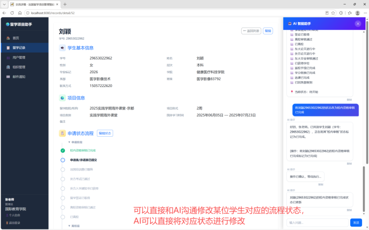
Task: Click the student ID value 29653022962 in 学号 row
Action: tap(101, 58)
